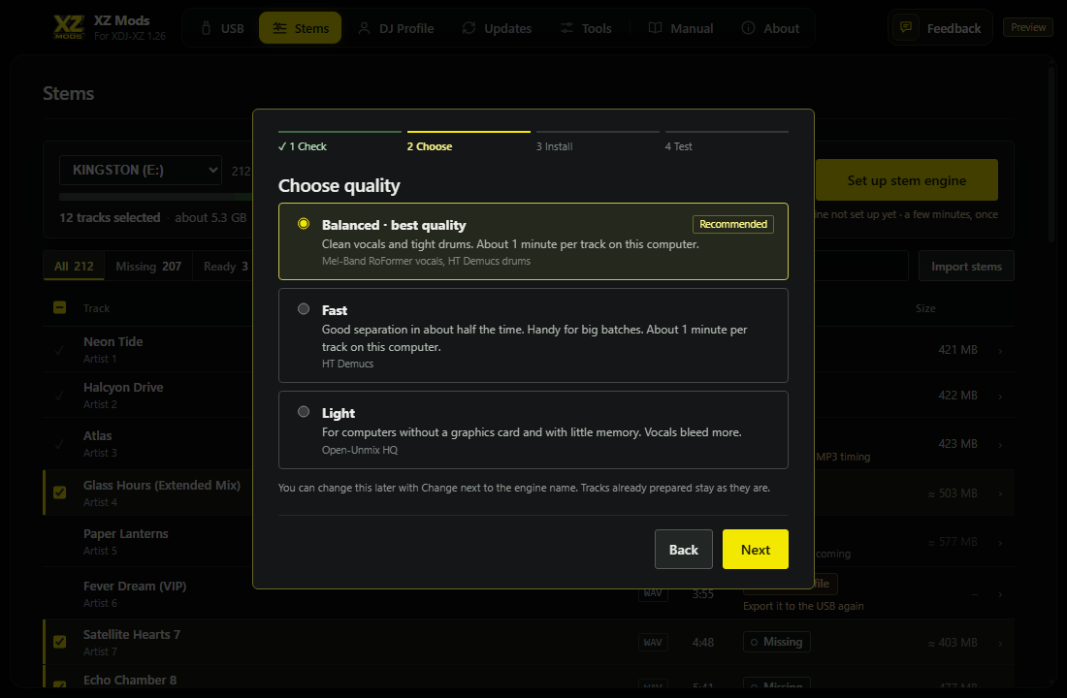Expand the Paper Lanterns row chevron
This screenshot has height=698, width=1067.
[x=1000, y=543]
